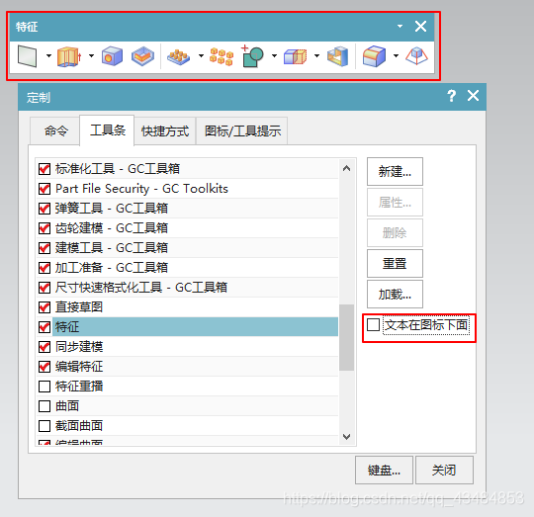
Task: Select the 特征 row text in list
Action: coord(67,327)
